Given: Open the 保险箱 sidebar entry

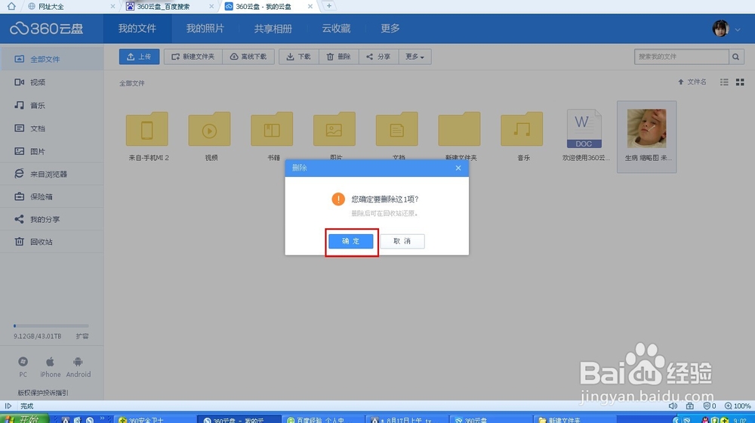Looking at the screenshot, I should tap(51, 196).
